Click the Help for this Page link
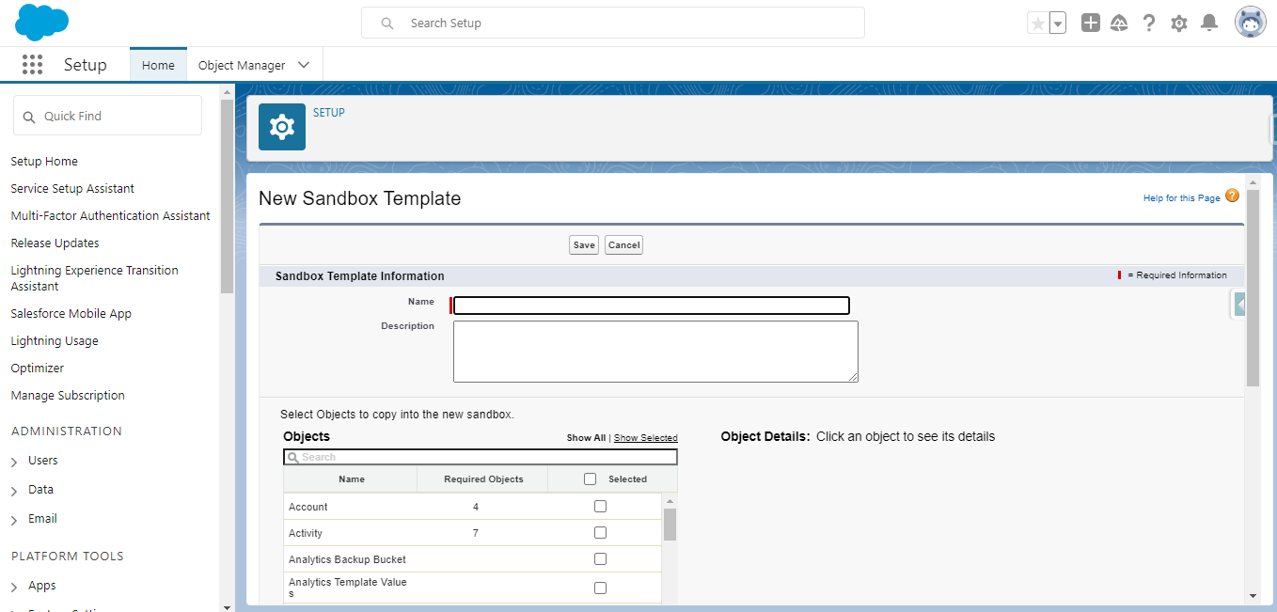This screenshot has height=612, width=1277. click(x=1181, y=198)
